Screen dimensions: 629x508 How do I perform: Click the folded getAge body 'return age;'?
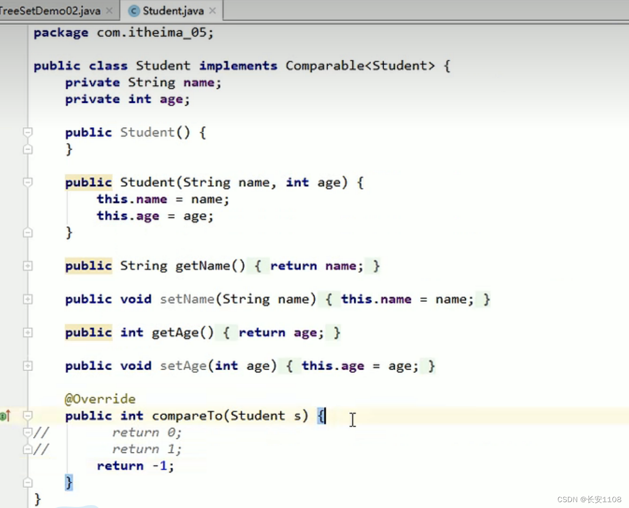(x=281, y=332)
